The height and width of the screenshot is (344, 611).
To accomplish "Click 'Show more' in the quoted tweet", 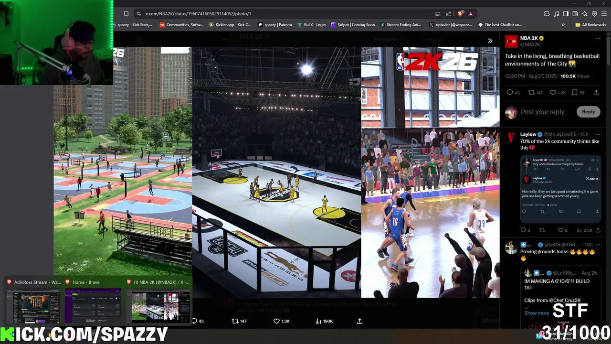I will 537,313.
